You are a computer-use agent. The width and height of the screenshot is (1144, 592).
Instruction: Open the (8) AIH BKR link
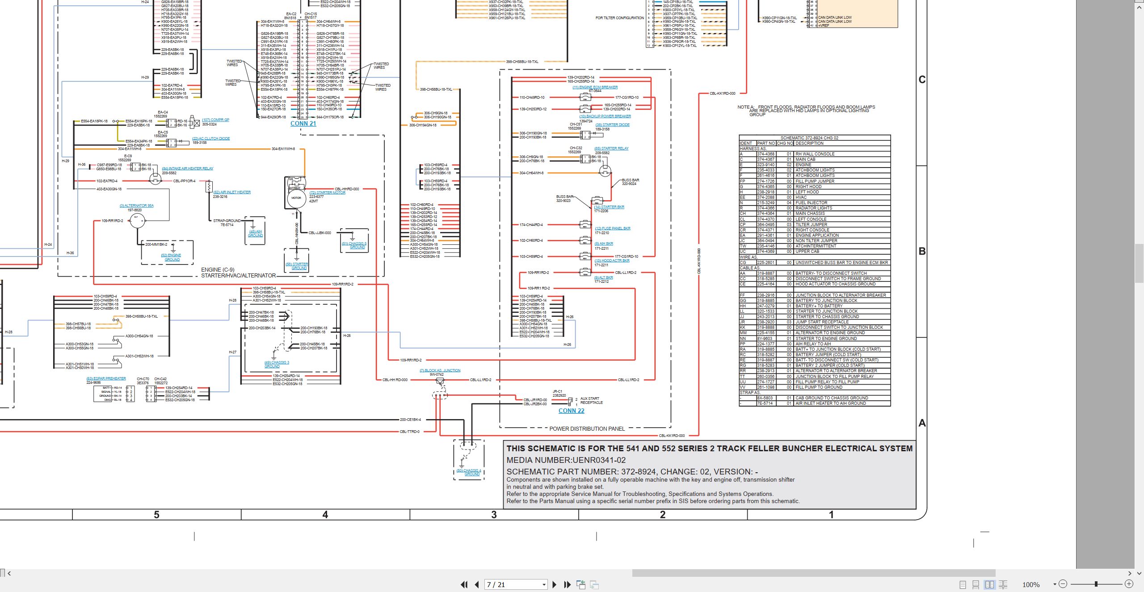603,244
